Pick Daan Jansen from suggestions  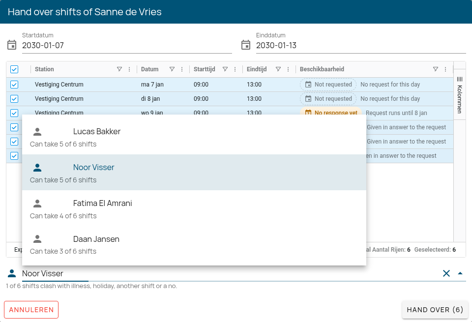[x=194, y=244]
